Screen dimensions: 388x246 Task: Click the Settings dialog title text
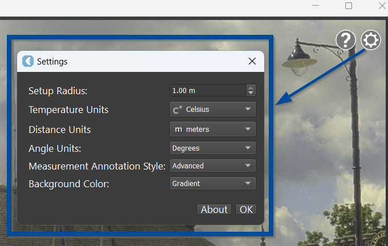[52, 61]
